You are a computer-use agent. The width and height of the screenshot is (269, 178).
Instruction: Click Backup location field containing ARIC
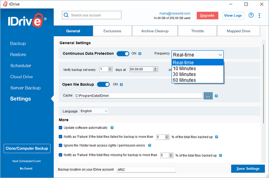(146, 169)
